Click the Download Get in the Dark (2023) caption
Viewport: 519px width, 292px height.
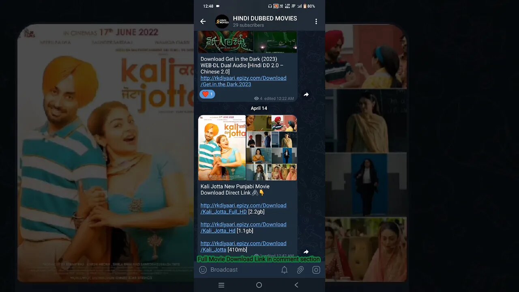click(242, 65)
